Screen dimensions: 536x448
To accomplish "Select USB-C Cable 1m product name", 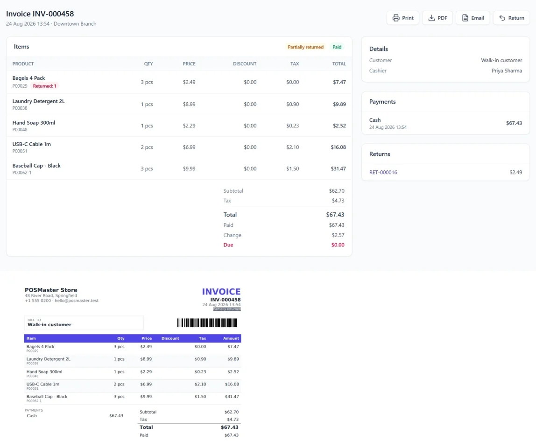I will click(31, 144).
